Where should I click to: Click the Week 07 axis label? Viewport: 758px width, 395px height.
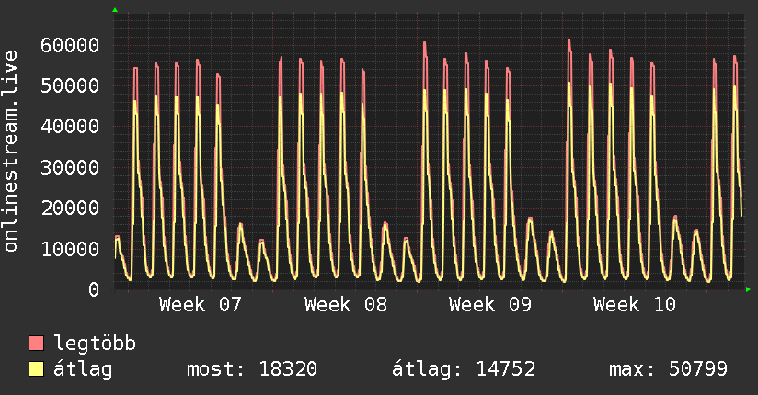[x=201, y=305]
